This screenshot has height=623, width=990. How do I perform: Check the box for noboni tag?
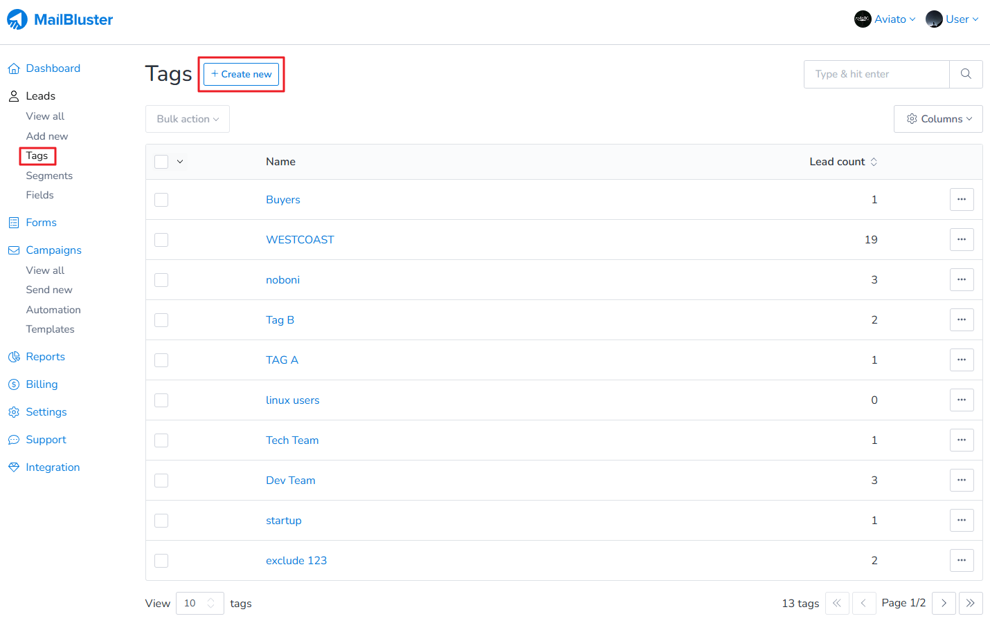coord(161,280)
